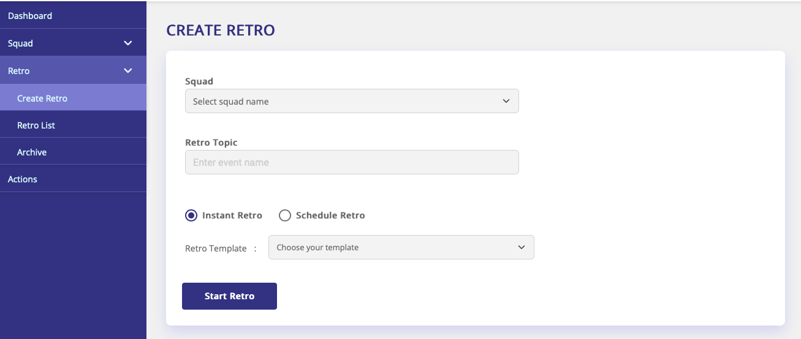Select the Instant Retro radio button
801x339 pixels.
point(191,215)
